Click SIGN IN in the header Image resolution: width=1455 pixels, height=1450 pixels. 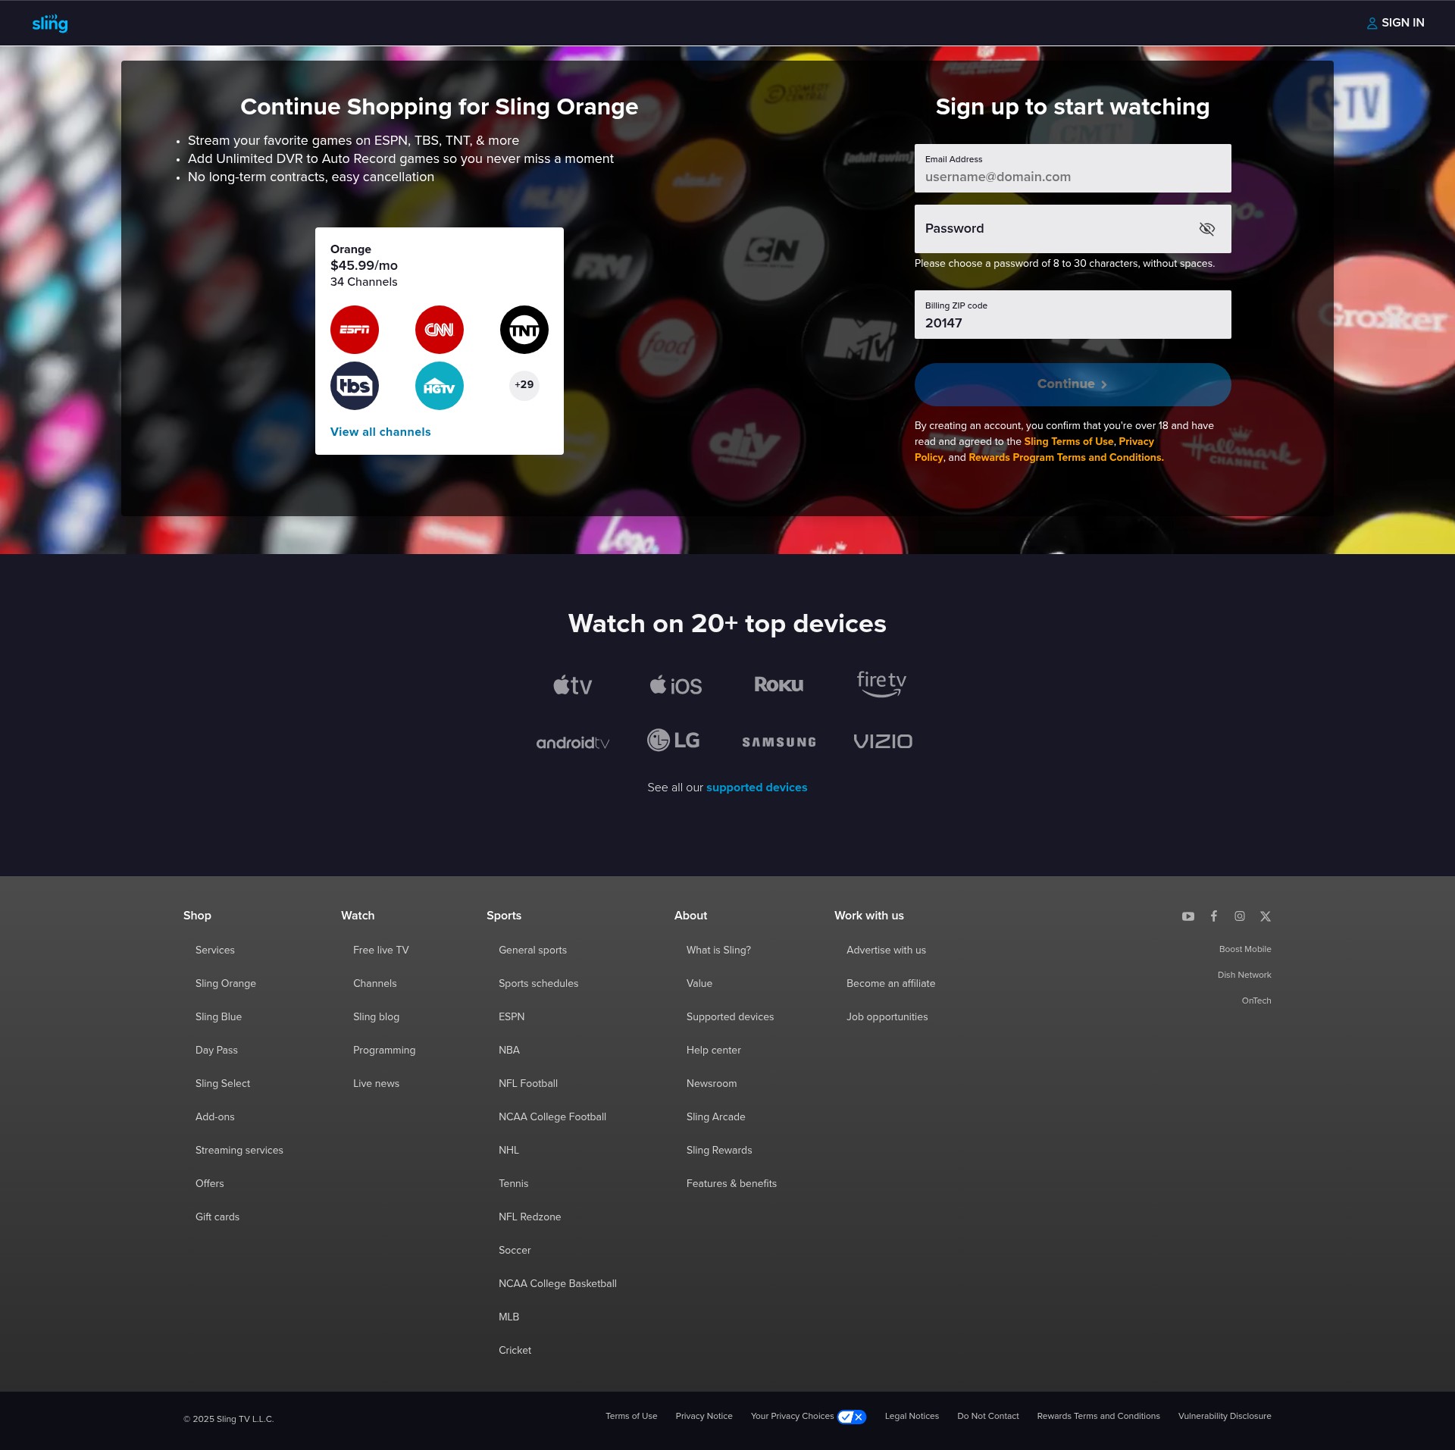coord(1403,23)
